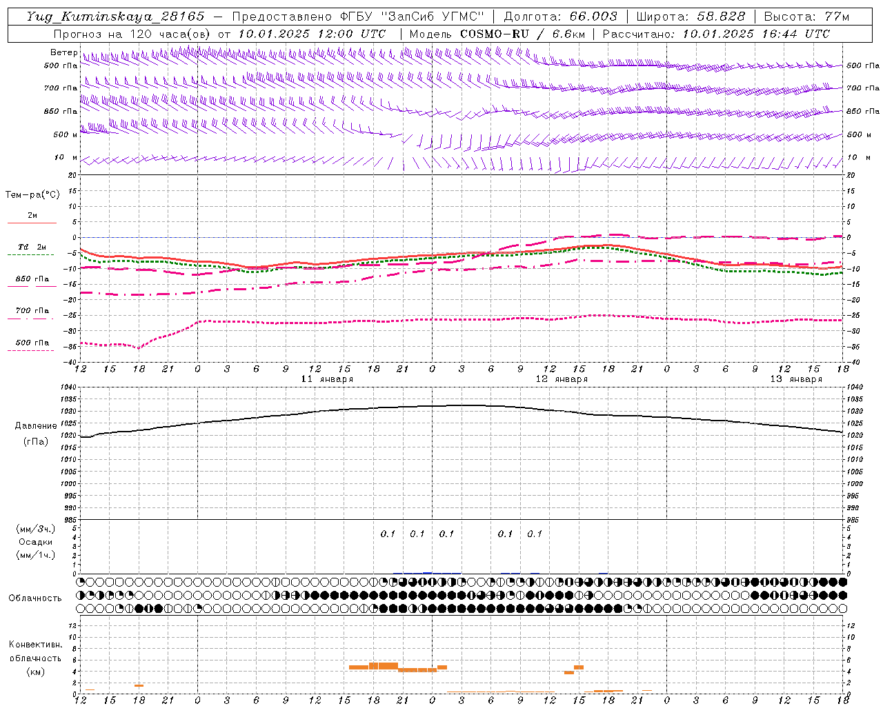The width and height of the screenshot is (883, 706).
Task: Click the (мм/1ч.) precipitation unit label
Action: pyautogui.click(x=36, y=555)
